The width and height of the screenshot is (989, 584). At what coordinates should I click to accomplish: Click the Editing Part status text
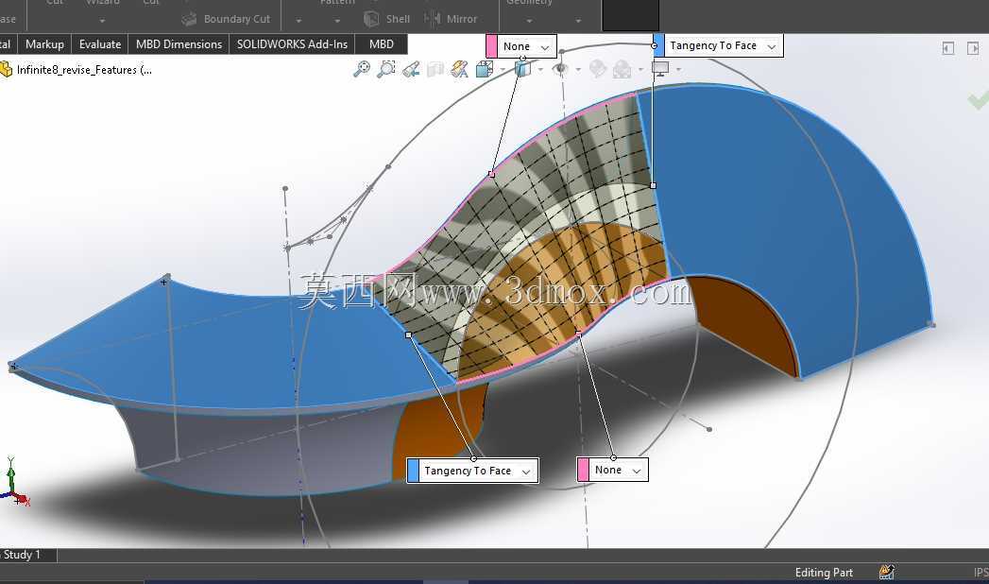coord(824,573)
